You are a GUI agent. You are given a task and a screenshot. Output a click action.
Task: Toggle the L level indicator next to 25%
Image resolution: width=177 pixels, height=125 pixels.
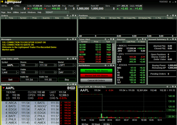(69, 88)
